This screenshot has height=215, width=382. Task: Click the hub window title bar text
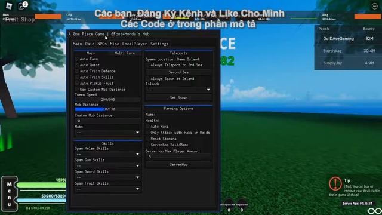(109, 34)
